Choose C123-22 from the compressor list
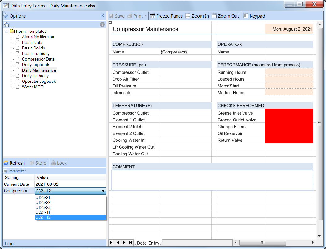 click(x=70, y=202)
